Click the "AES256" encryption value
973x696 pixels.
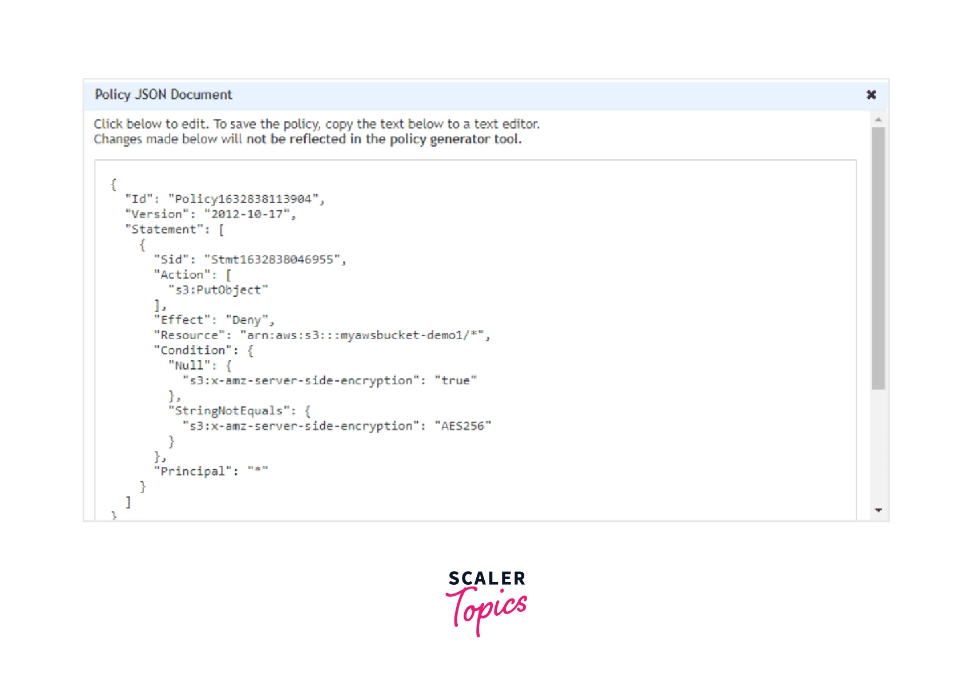(462, 426)
